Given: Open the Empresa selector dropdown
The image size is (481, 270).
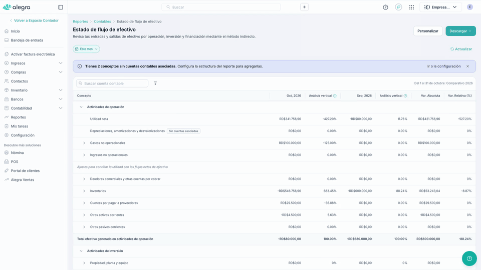Looking at the screenshot, I should [440, 7].
